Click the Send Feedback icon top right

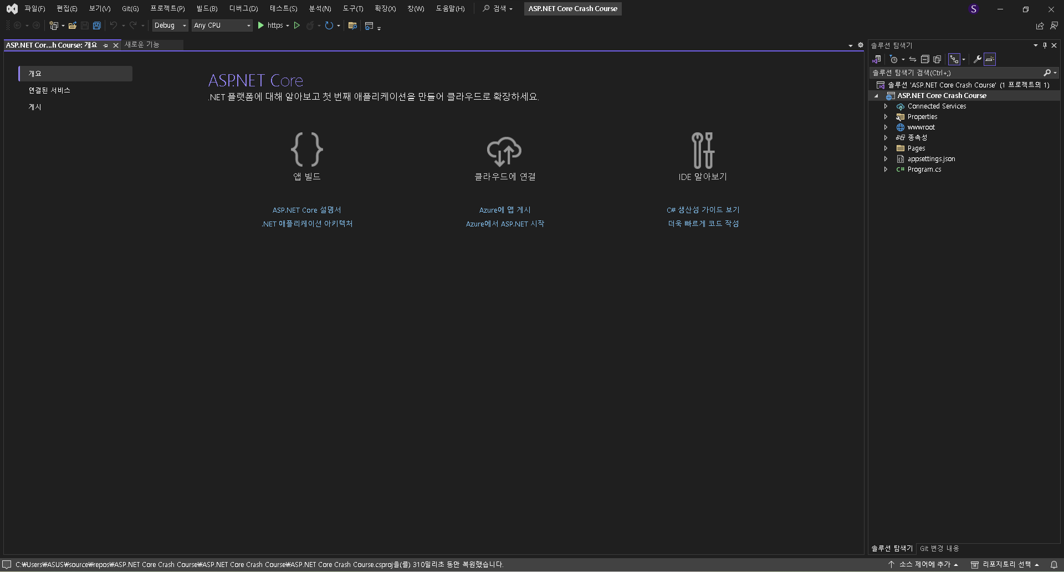(1054, 25)
